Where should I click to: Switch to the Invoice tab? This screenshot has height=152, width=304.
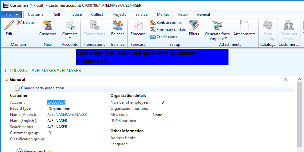pyautogui.click(x=75, y=15)
